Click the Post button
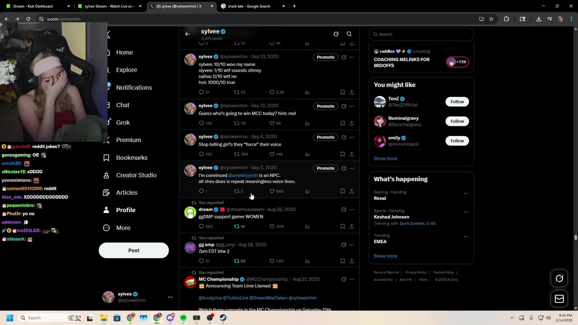 134,251
